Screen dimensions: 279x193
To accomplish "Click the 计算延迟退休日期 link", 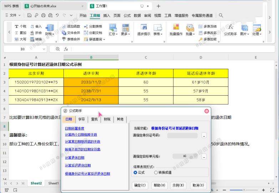I will pos(78,166).
